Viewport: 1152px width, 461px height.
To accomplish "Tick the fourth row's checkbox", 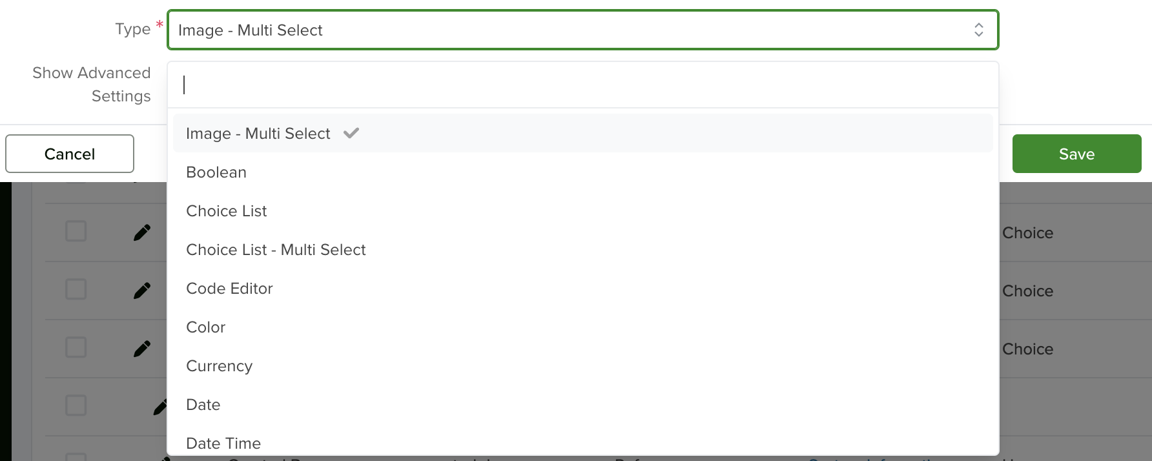I will 76,405.
